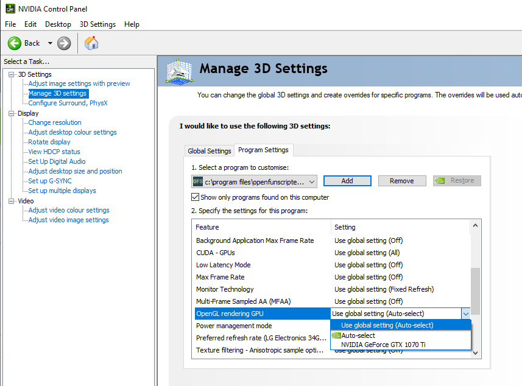Screen dimensions: 522x386
Task: Click the Manage 3D Settings header icon
Action: pos(180,71)
